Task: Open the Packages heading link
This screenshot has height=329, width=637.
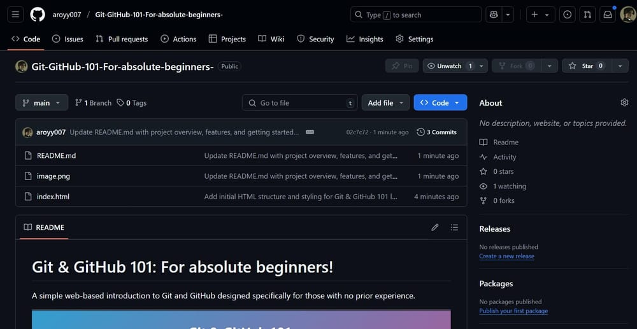Action: [496, 284]
